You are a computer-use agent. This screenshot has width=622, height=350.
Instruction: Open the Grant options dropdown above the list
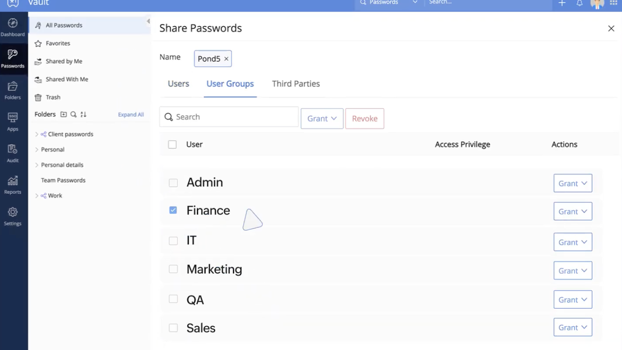[322, 118]
